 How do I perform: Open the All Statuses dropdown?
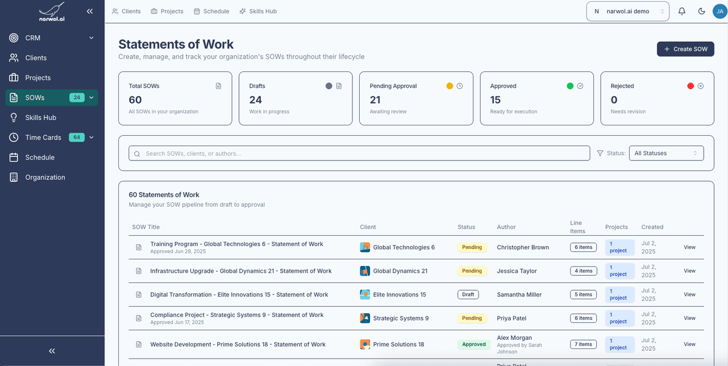pos(666,153)
